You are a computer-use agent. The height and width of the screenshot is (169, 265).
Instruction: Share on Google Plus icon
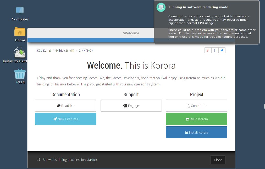pyautogui.click(x=208, y=50)
